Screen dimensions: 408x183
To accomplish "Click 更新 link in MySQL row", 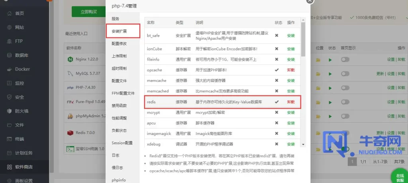I will 380,74.
